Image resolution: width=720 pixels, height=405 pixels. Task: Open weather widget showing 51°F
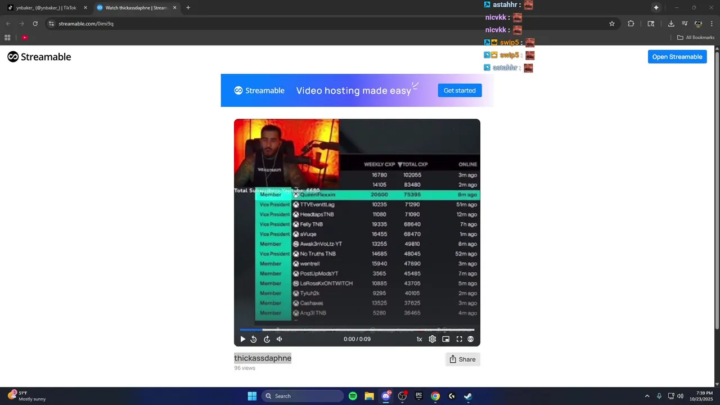27,396
